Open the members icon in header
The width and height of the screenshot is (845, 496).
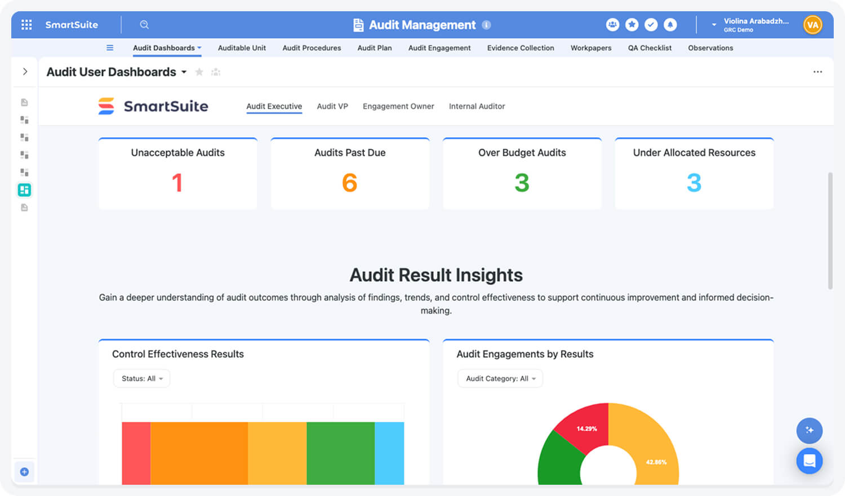point(612,25)
